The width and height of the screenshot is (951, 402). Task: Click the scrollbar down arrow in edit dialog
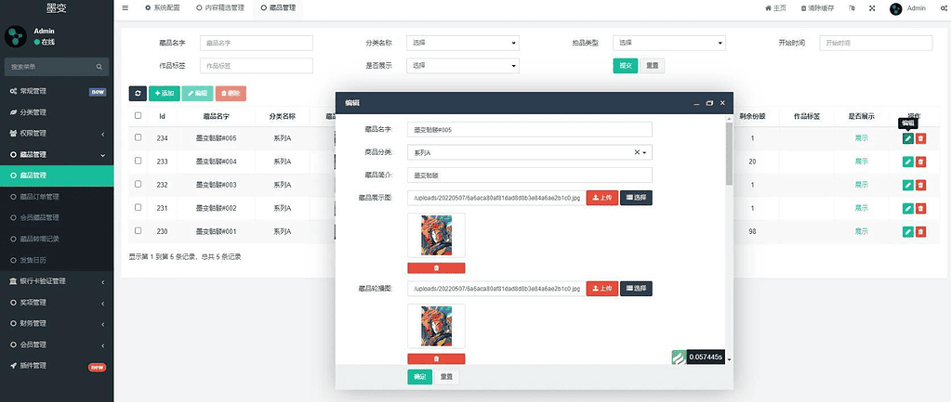[x=729, y=359]
